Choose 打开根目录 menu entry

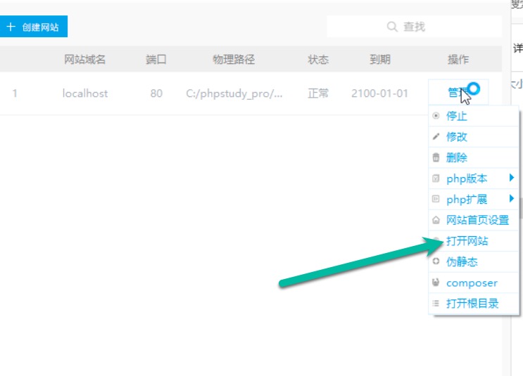474,304
